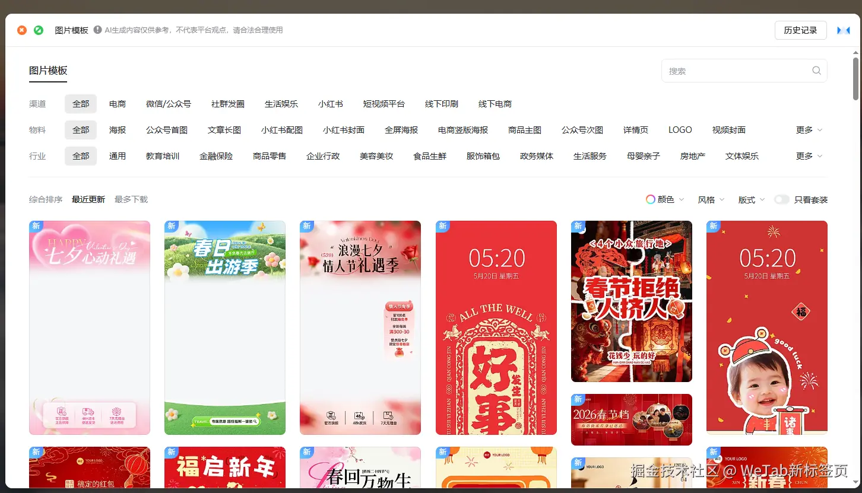The image size is (862, 493).
Task: Sort by 最多下载
Action: (x=131, y=199)
